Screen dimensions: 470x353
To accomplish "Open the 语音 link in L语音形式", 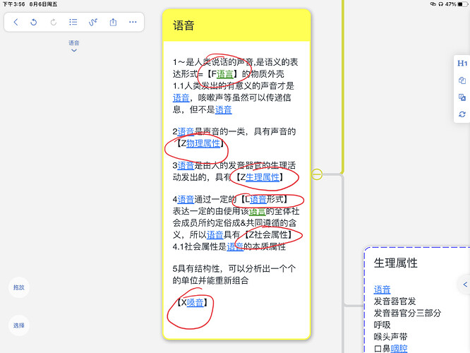I will [258, 199].
